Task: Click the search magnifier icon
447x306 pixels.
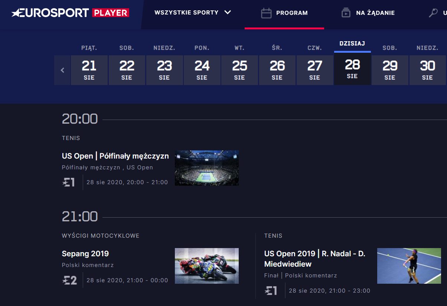Action: (433, 13)
